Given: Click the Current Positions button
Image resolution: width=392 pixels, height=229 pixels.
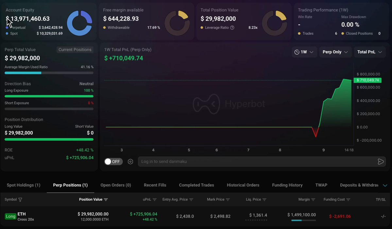Looking at the screenshot, I should pyautogui.click(x=75, y=50).
